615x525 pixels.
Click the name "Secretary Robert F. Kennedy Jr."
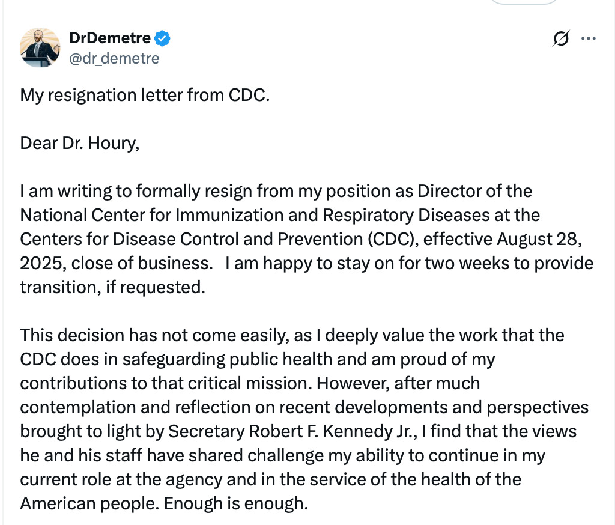tap(292, 432)
